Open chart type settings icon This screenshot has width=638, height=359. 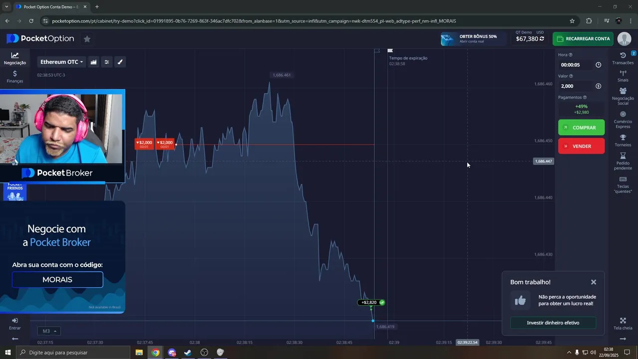93,62
